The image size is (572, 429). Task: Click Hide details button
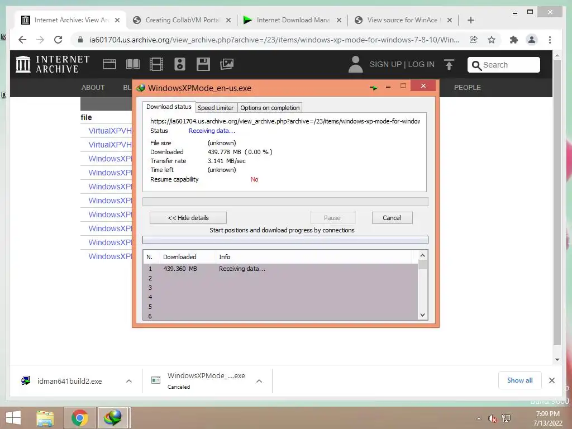click(188, 218)
